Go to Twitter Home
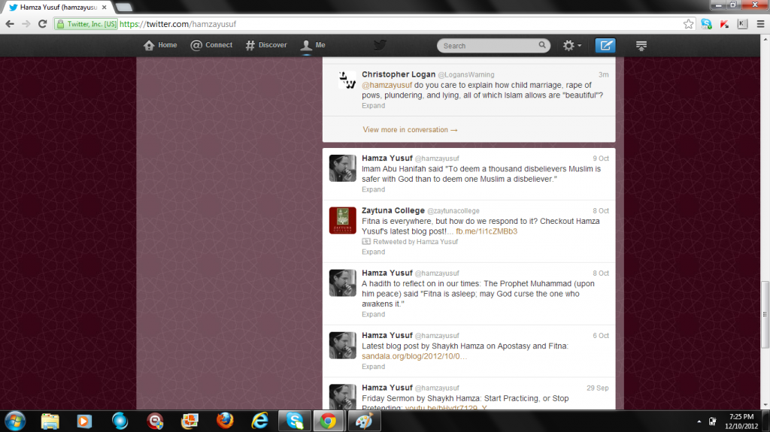The height and width of the screenshot is (432, 770). click(160, 45)
